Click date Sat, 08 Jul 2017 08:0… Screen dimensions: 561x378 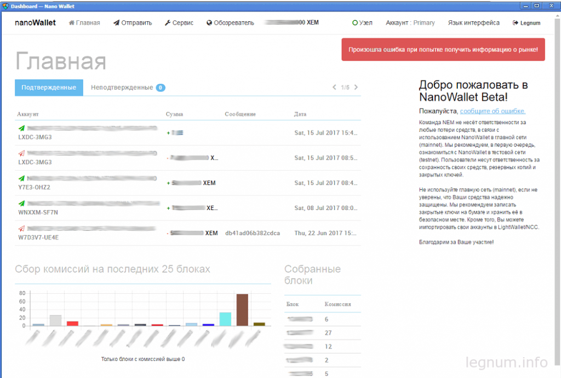point(325,208)
